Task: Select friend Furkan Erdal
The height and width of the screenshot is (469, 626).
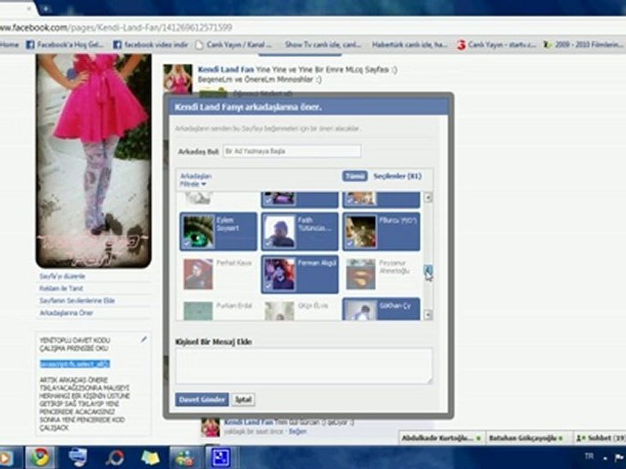Action: [218, 309]
